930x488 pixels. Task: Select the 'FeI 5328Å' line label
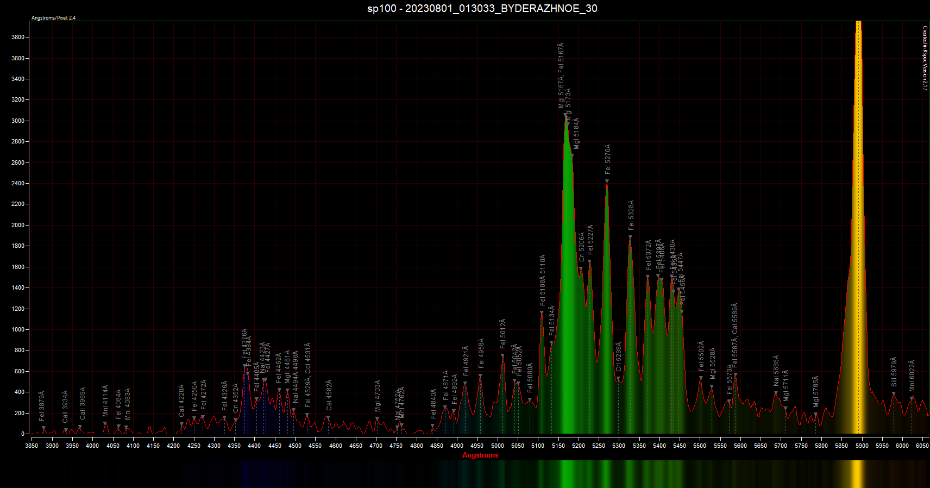pyautogui.click(x=631, y=215)
